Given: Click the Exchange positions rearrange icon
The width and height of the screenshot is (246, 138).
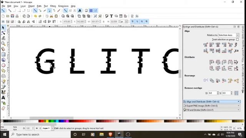Looking at the screenshot, I should [212, 80].
